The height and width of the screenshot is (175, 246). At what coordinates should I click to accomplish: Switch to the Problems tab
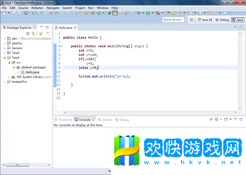(63, 120)
